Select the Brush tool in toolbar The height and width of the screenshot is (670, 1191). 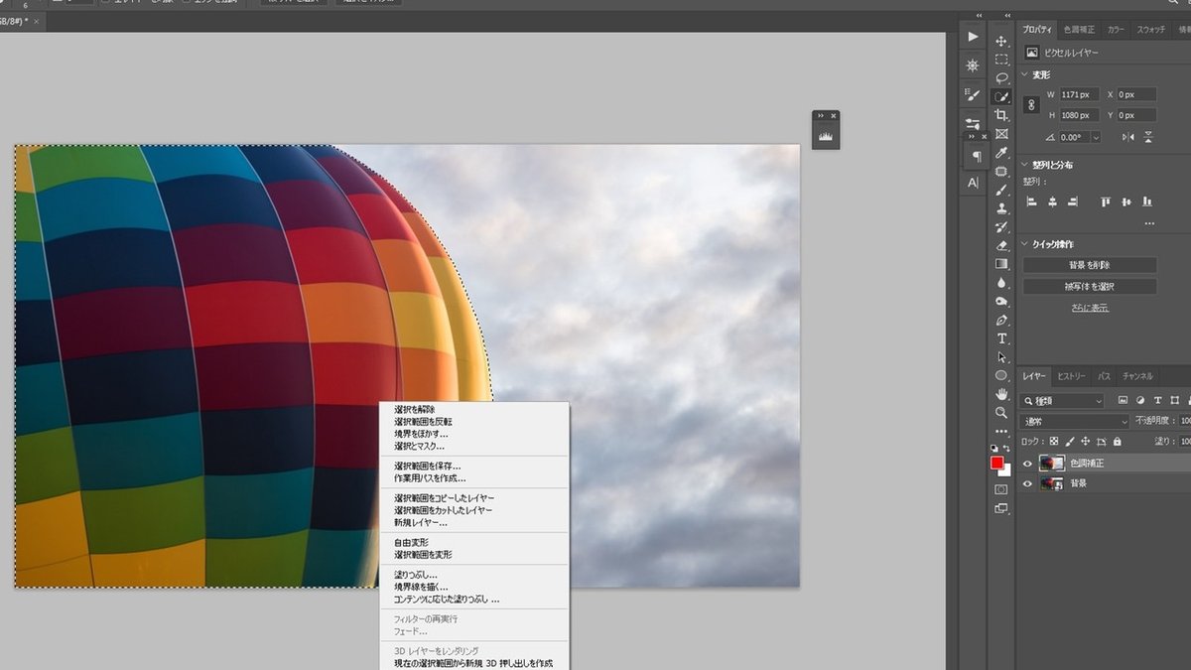tap(1001, 190)
